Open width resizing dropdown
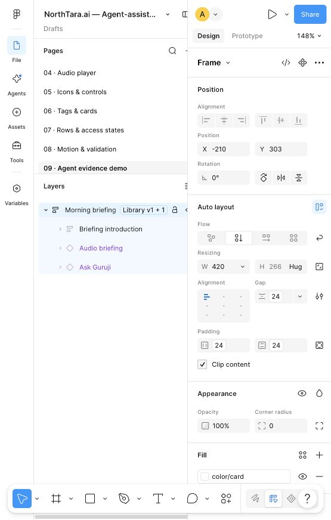Screen dimensions: 331x520 tap(243, 267)
